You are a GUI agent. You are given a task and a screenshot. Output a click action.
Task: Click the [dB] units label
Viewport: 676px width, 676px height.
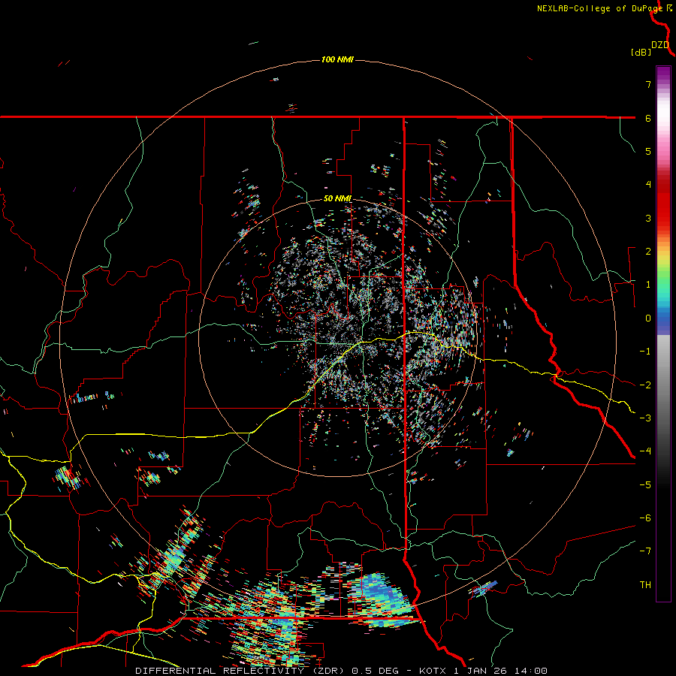click(641, 52)
